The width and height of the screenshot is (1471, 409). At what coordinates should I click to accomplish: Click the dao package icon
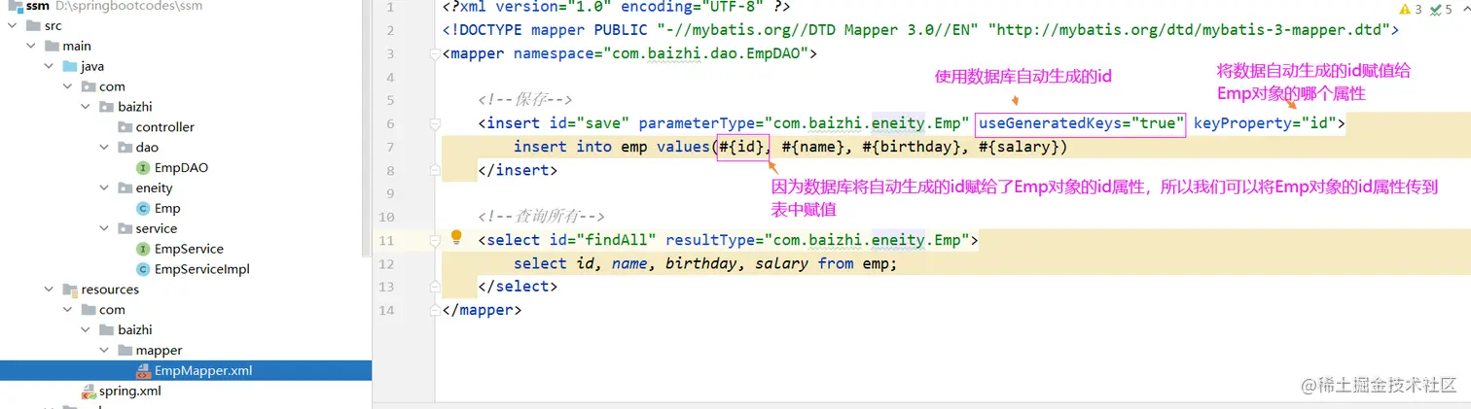pyautogui.click(x=125, y=148)
